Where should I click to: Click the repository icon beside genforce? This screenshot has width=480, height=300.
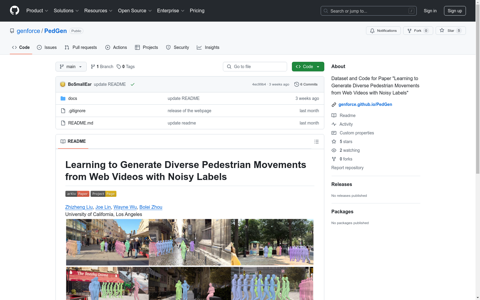12,31
